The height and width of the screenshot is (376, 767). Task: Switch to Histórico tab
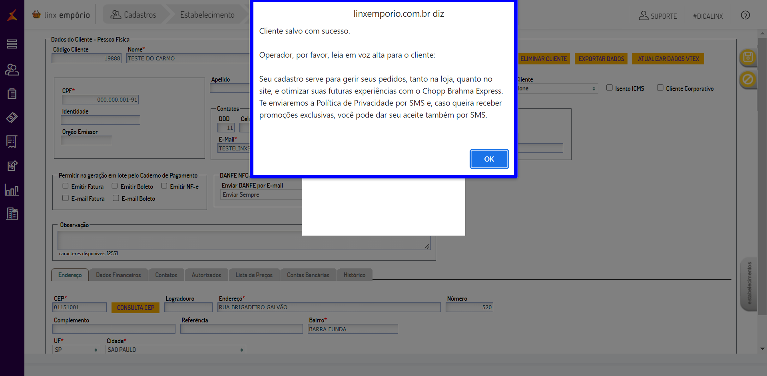tap(355, 275)
